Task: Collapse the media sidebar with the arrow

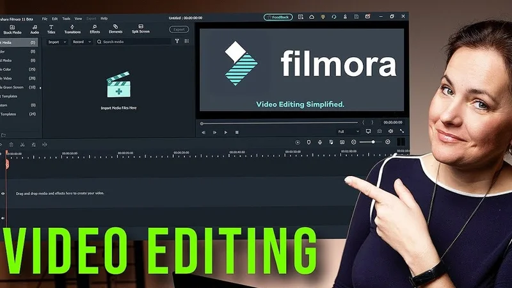Action: tap(40, 88)
